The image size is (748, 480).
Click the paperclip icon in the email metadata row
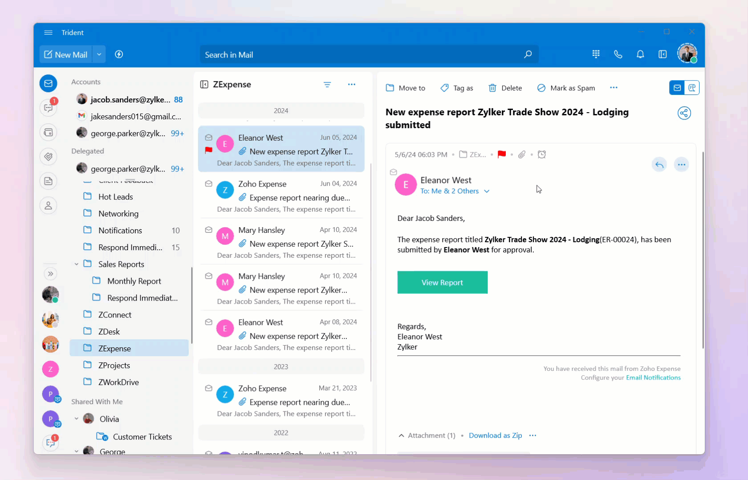[522, 155]
